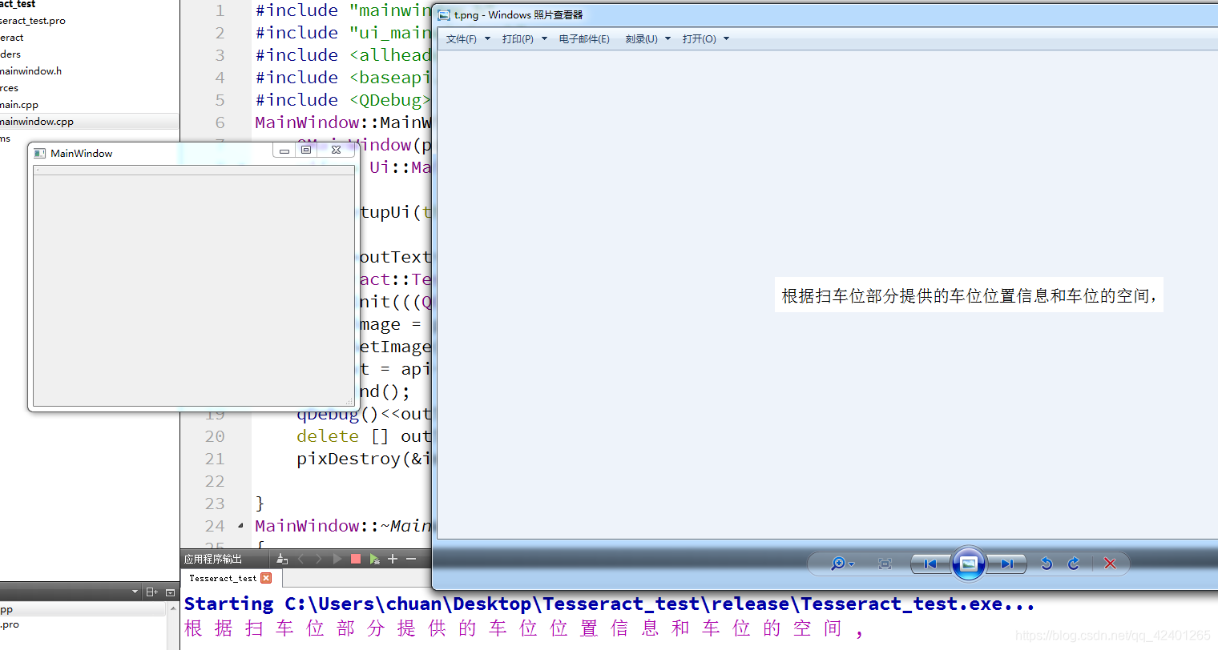Expand the dropdown arrow beside 文件(F)
Viewport: 1218px width, 650px height.
[487, 38]
